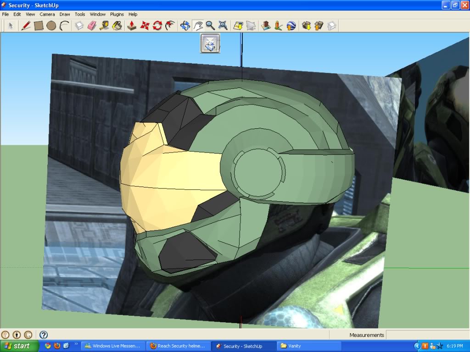The width and height of the screenshot is (470, 352).
Task: Click the Measurements input box
Action: (x=427, y=335)
